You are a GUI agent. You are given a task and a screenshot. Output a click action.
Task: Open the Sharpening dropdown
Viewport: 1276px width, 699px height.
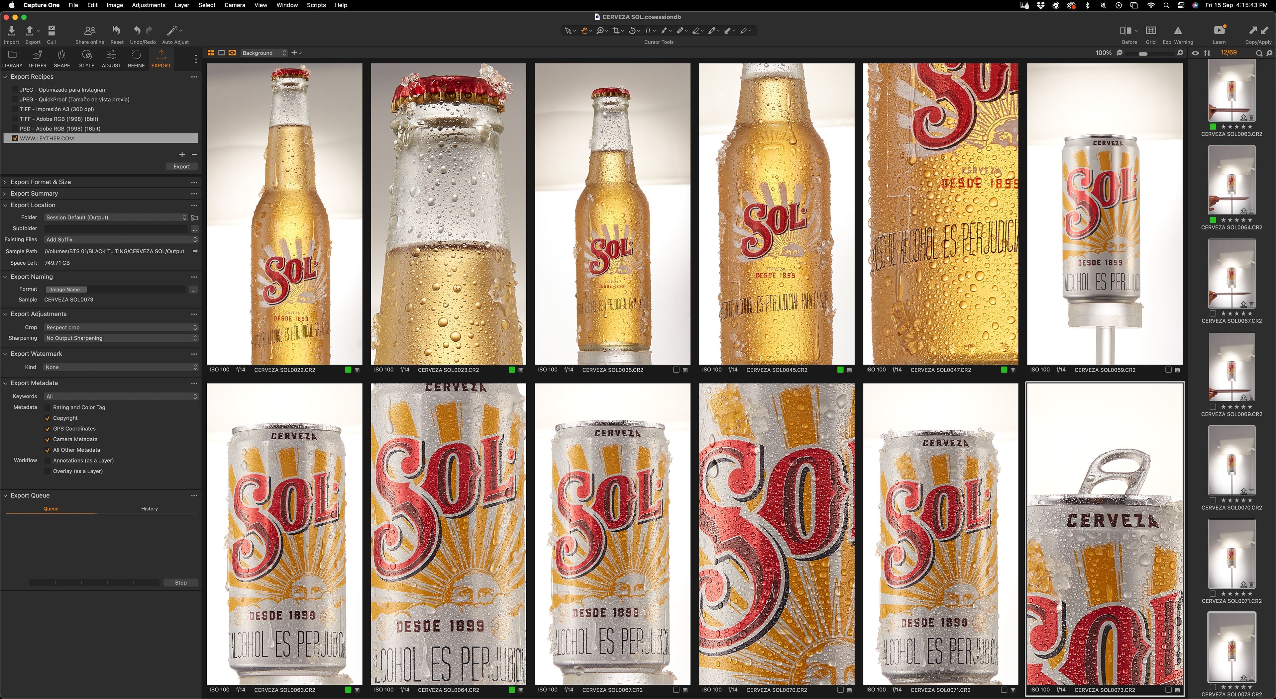pyautogui.click(x=121, y=338)
